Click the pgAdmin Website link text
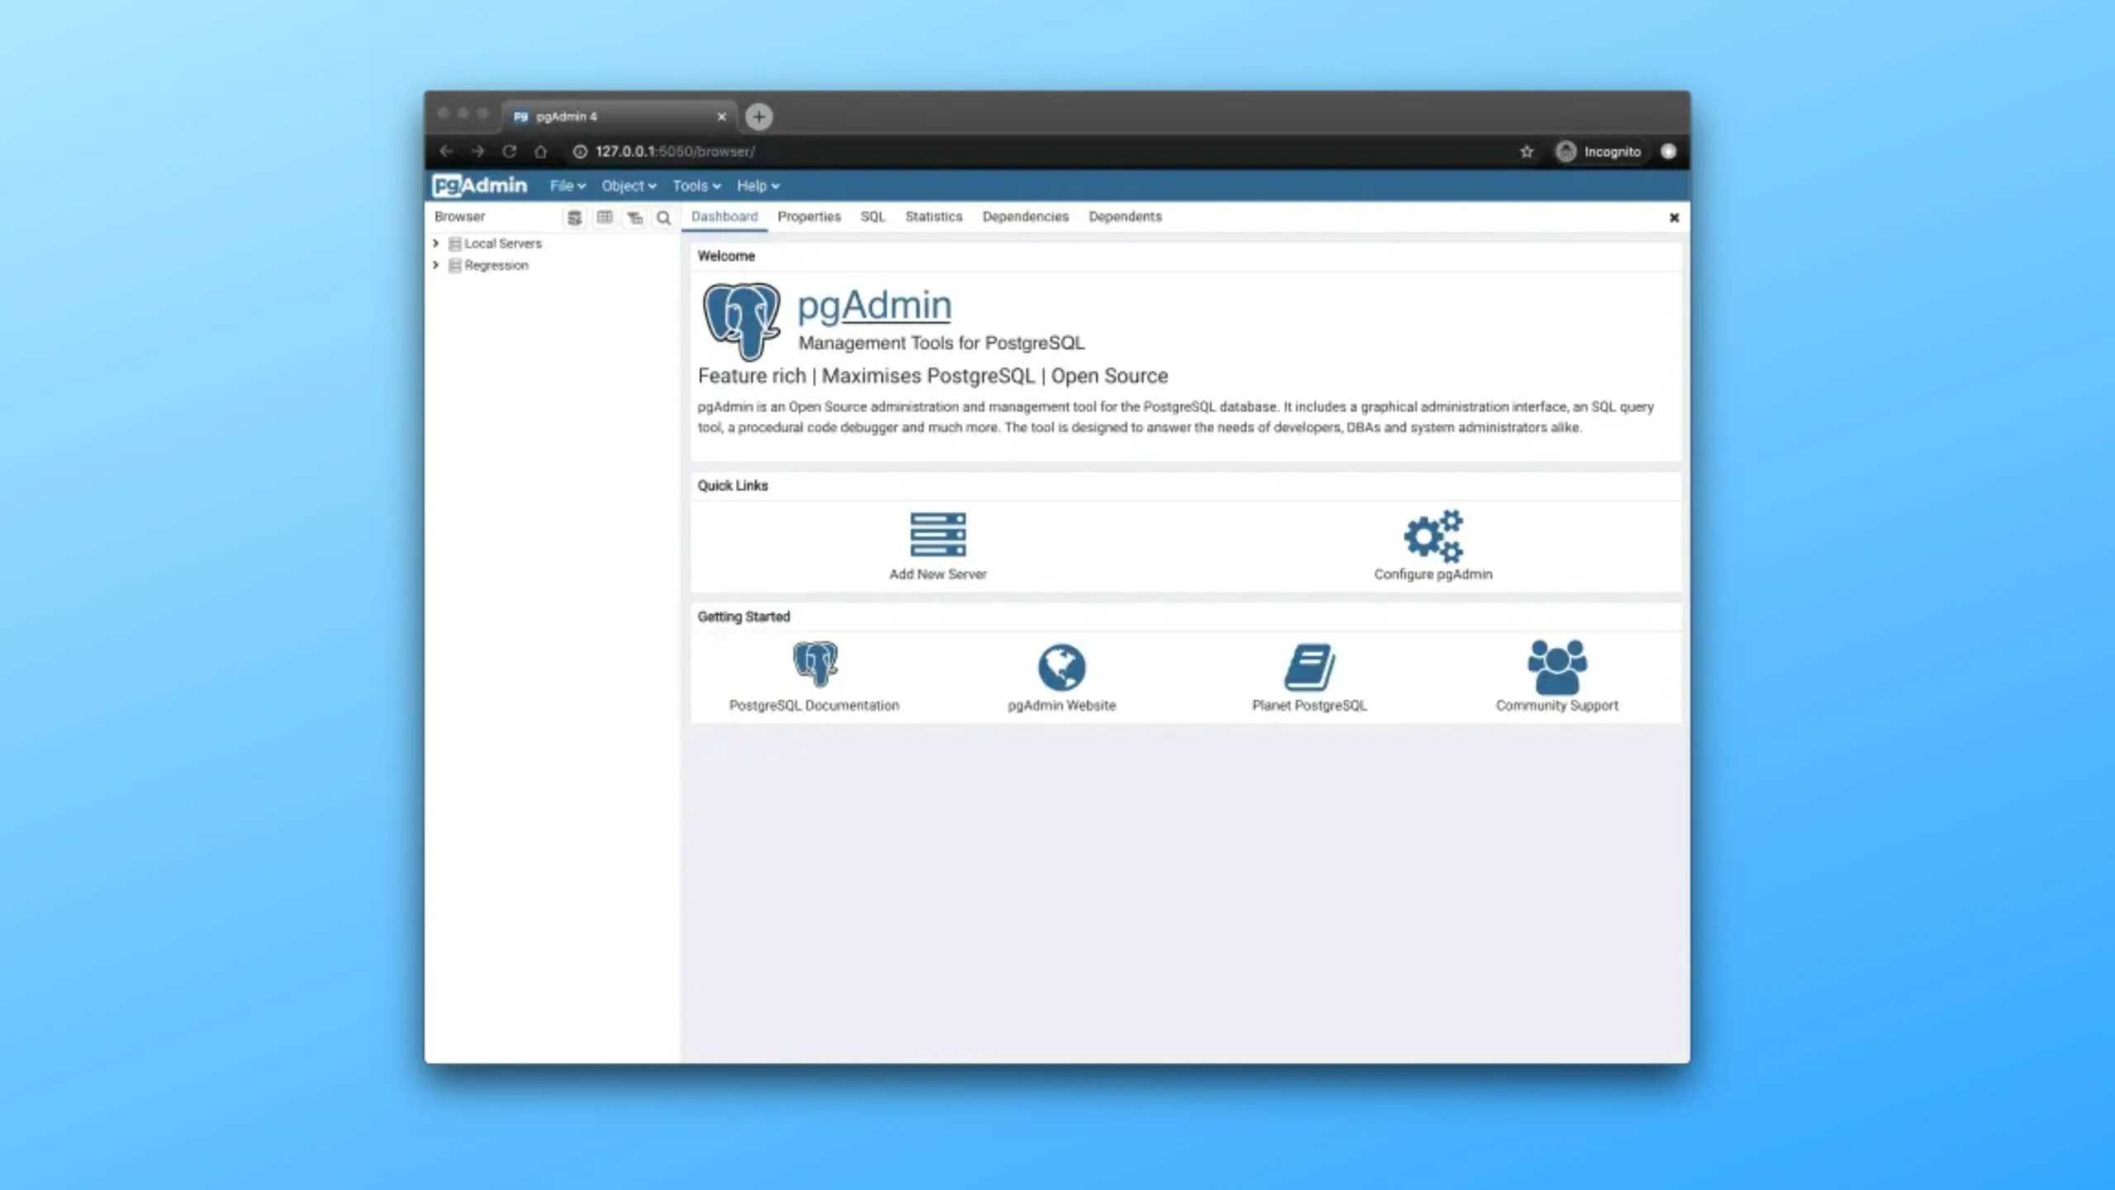The width and height of the screenshot is (2115, 1190). pos(1062,706)
